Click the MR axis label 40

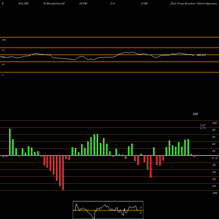pyautogui.click(x=214, y=144)
